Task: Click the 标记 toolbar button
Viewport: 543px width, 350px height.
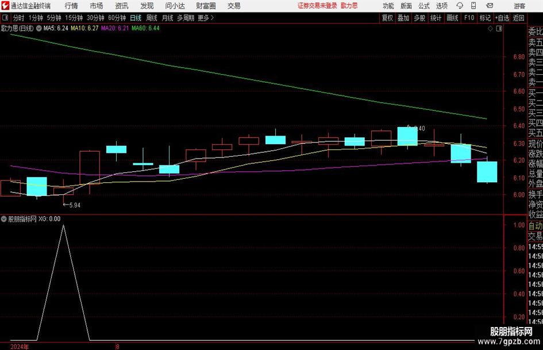Action: point(485,18)
